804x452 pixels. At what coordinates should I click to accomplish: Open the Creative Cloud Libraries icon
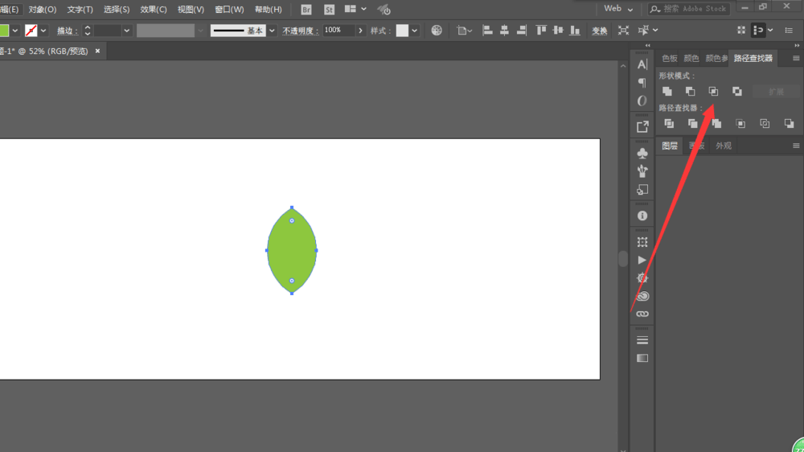point(642,296)
